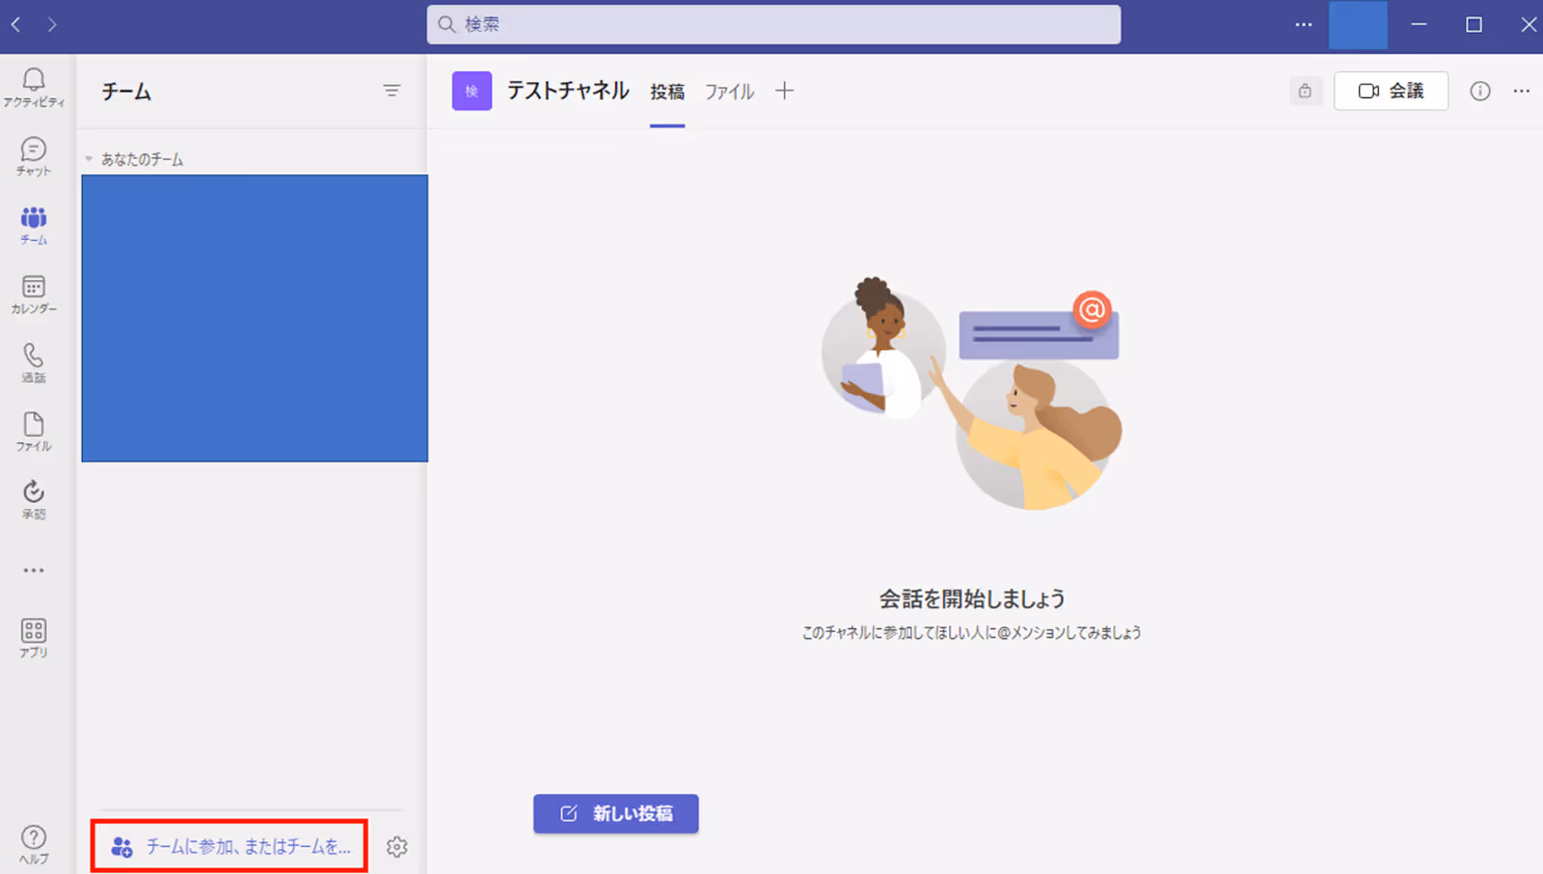Open Chat from the left rail
Viewport: 1543px width, 874px height.
[34, 156]
